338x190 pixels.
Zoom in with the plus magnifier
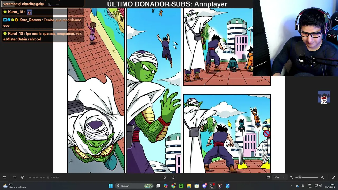click(x=322, y=177)
